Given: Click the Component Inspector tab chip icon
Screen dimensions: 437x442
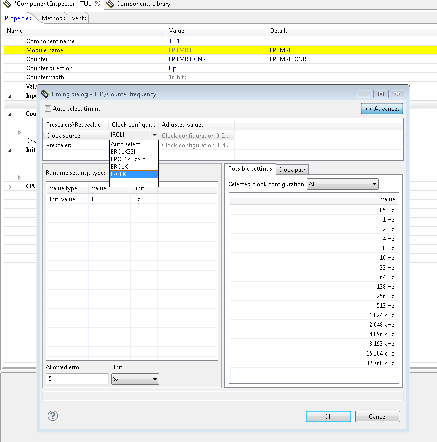Looking at the screenshot, I should point(7,4).
